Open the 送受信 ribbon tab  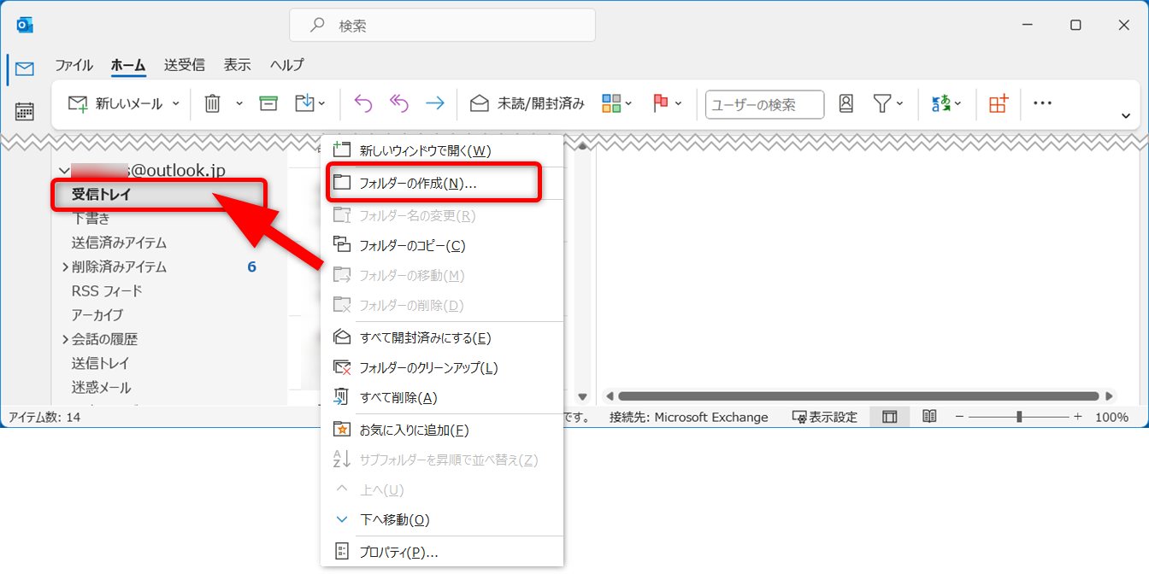(x=184, y=65)
